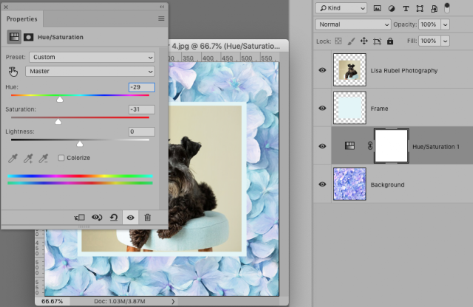Expand the status bar info arrow
The width and height of the screenshot is (473, 307).
173,301
